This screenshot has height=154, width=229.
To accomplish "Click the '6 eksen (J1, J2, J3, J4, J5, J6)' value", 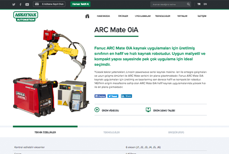I will click(x=143, y=147).
